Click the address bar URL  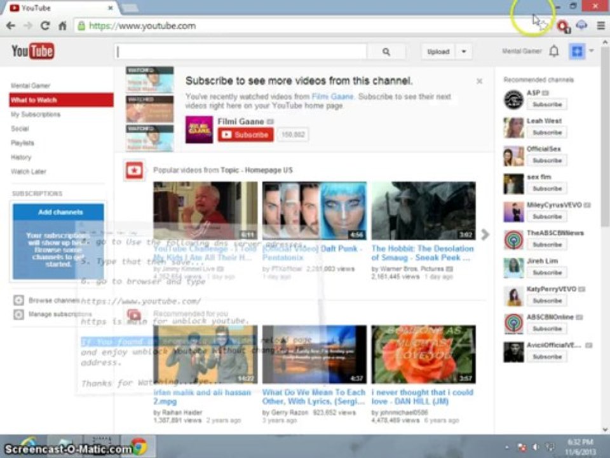click(x=142, y=25)
